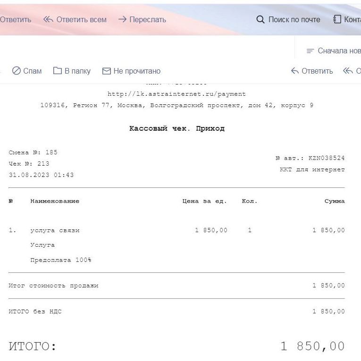Screen dimensions: 361x361
Task: Click the magnifier icon for mail search
Action: (x=260, y=19)
